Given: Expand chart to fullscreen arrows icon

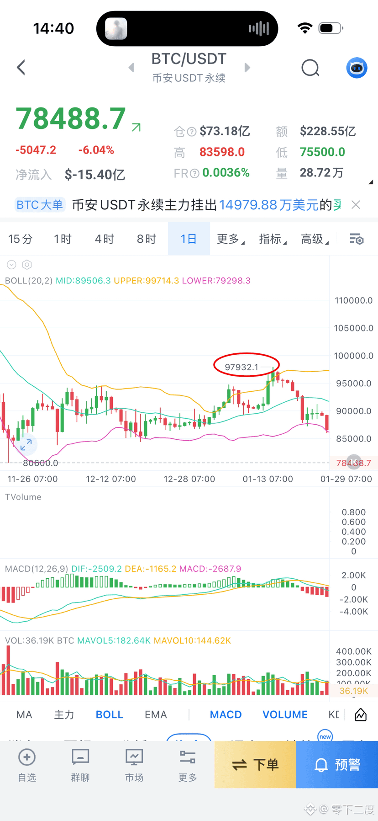Looking at the screenshot, I should point(26,444).
